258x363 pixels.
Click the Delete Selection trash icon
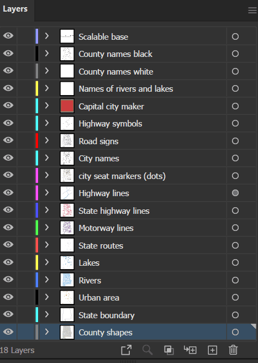(233, 350)
